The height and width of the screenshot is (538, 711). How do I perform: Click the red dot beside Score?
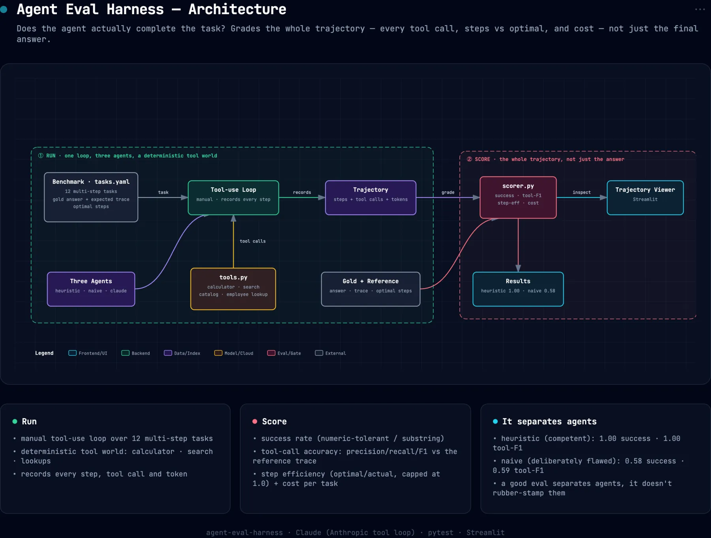click(x=255, y=421)
